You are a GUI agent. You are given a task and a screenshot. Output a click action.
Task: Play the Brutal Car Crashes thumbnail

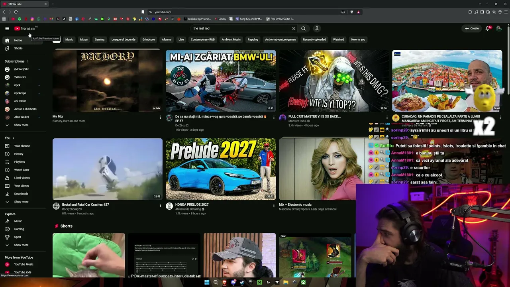tap(108, 169)
